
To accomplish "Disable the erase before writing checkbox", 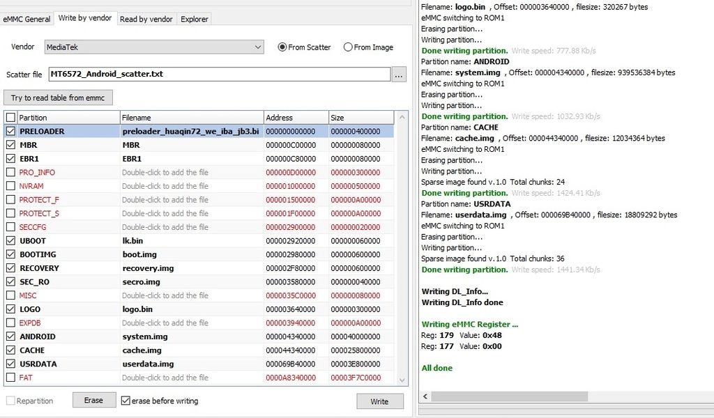I will pyautogui.click(x=126, y=401).
